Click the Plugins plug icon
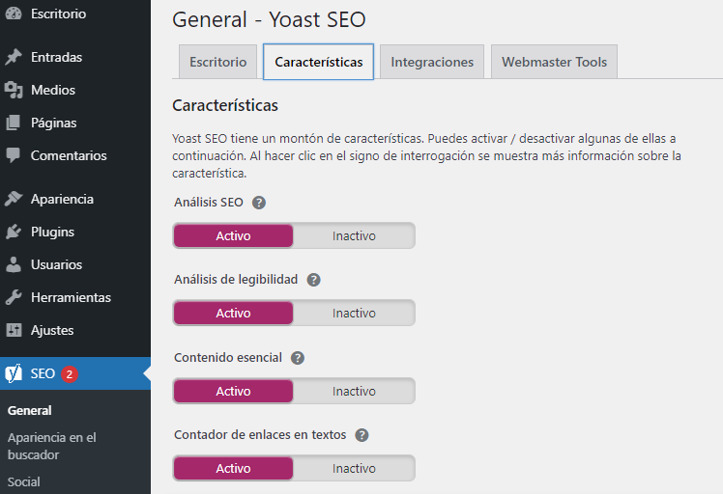Viewport: 723px width, 494px height. 14,232
